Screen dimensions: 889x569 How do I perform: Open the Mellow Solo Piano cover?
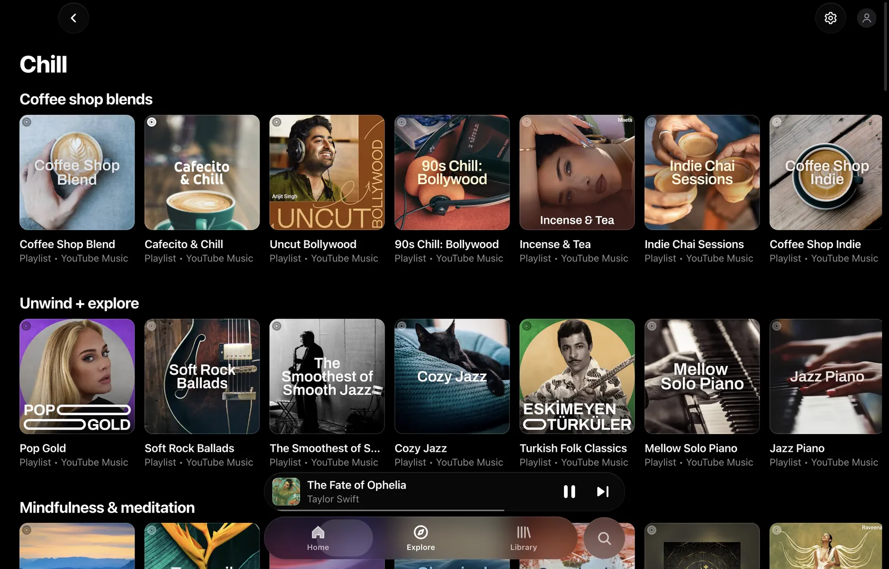(x=702, y=376)
